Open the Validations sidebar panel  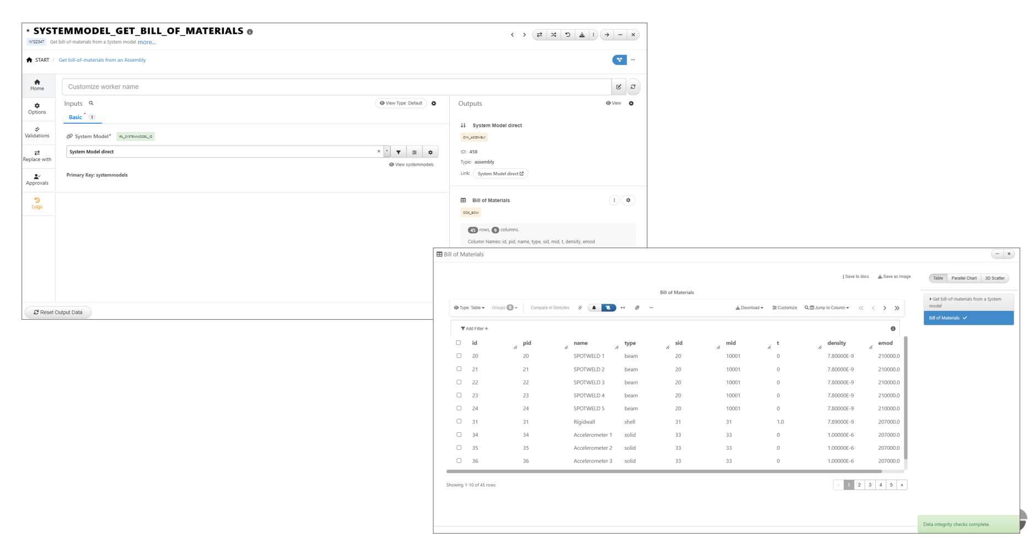pos(37,132)
